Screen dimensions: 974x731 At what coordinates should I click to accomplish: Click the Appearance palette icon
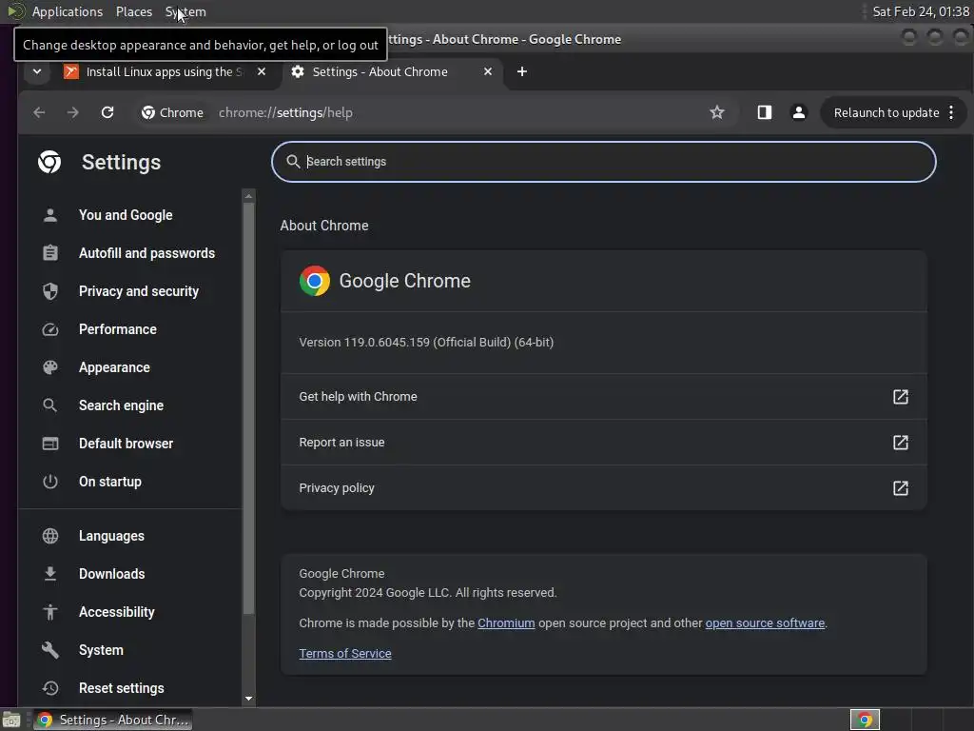tap(50, 367)
